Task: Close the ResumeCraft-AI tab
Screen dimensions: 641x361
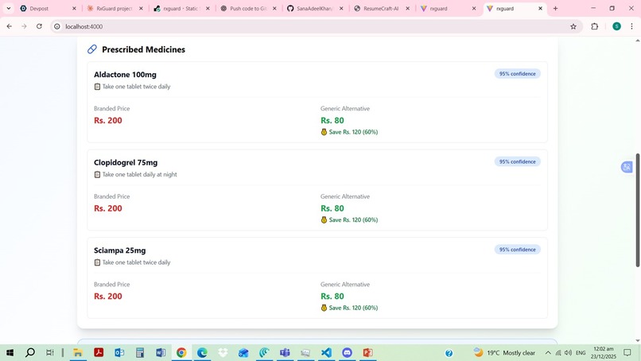Action: 407,8
